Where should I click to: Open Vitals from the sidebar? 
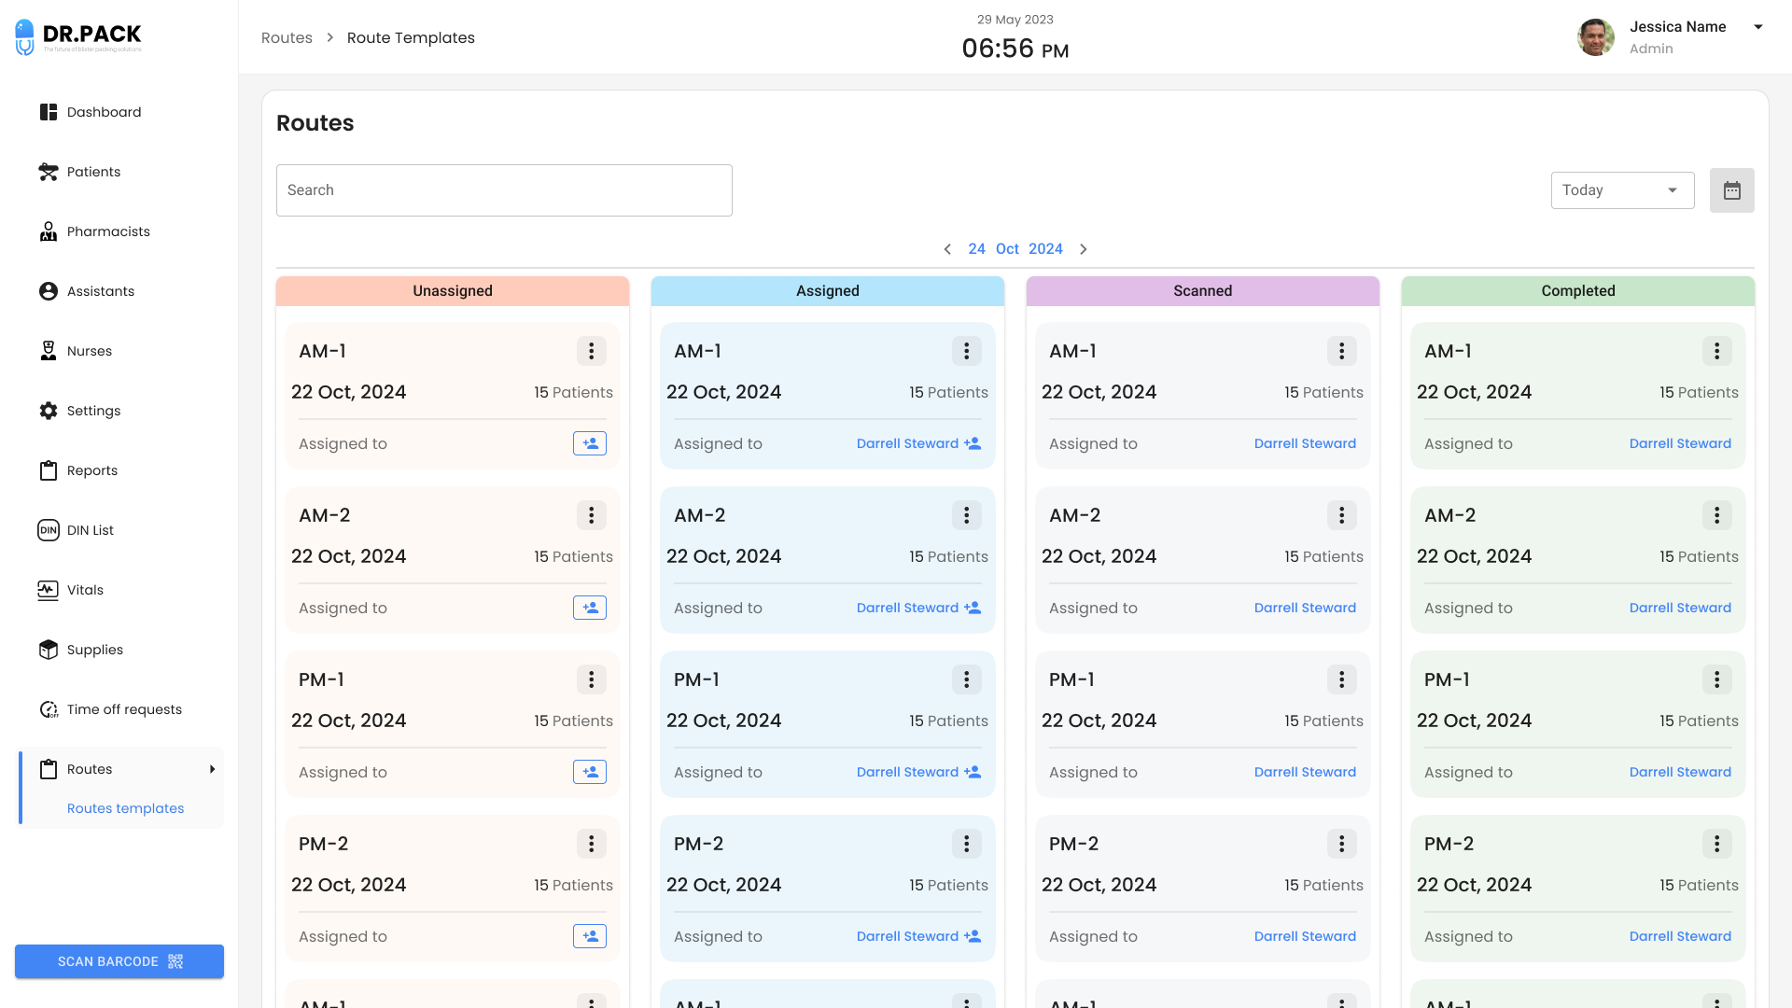click(85, 590)
